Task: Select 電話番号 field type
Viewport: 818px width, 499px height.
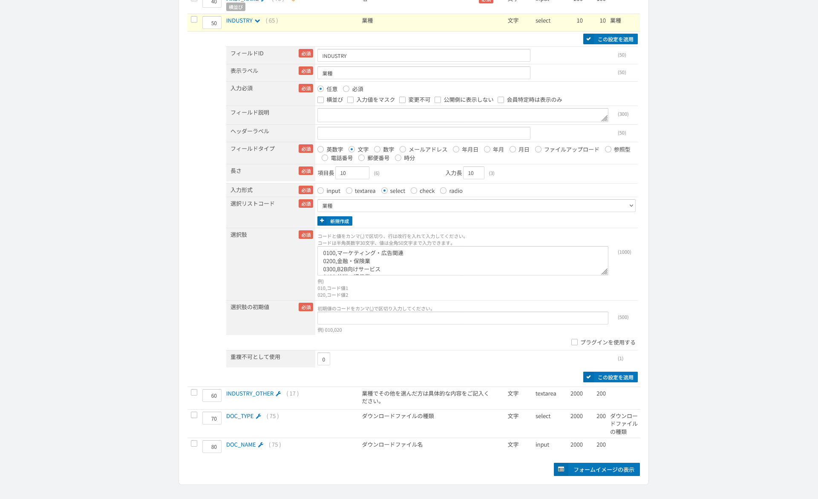Action: tap(325, 158)
